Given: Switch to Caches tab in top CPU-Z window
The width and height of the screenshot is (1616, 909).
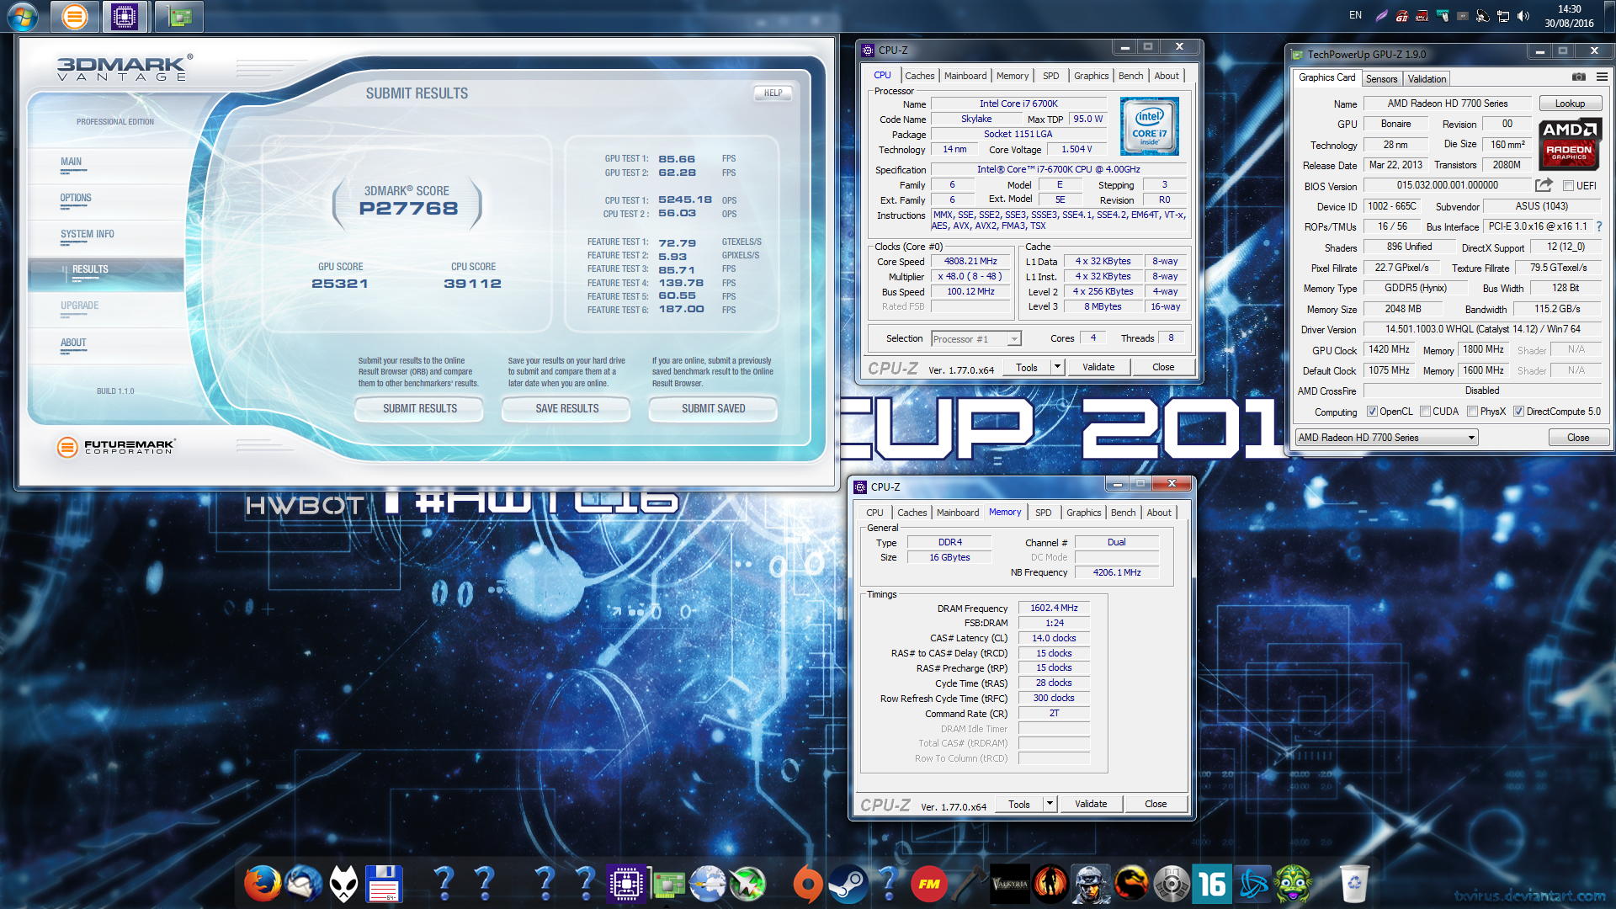Looking at the screenshot, I should tap(919, 76).
